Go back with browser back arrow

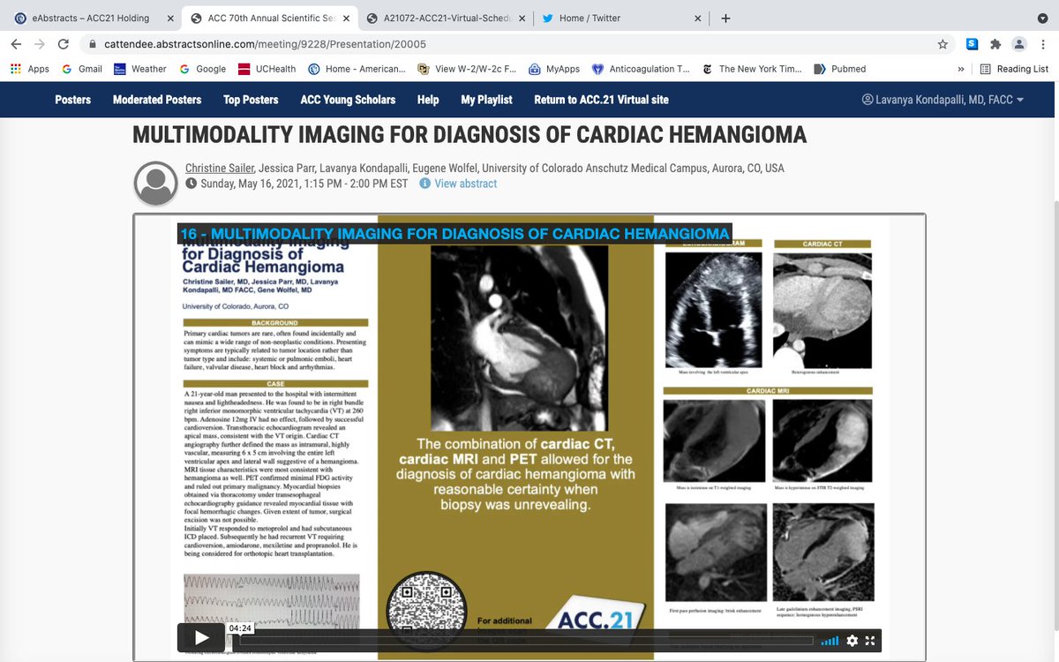pos(16,44)
